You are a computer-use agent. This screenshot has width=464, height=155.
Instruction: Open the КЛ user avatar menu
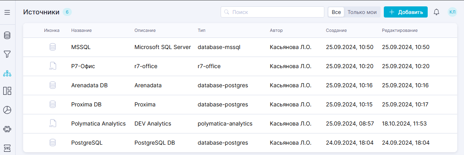click(x=452, y=12)
